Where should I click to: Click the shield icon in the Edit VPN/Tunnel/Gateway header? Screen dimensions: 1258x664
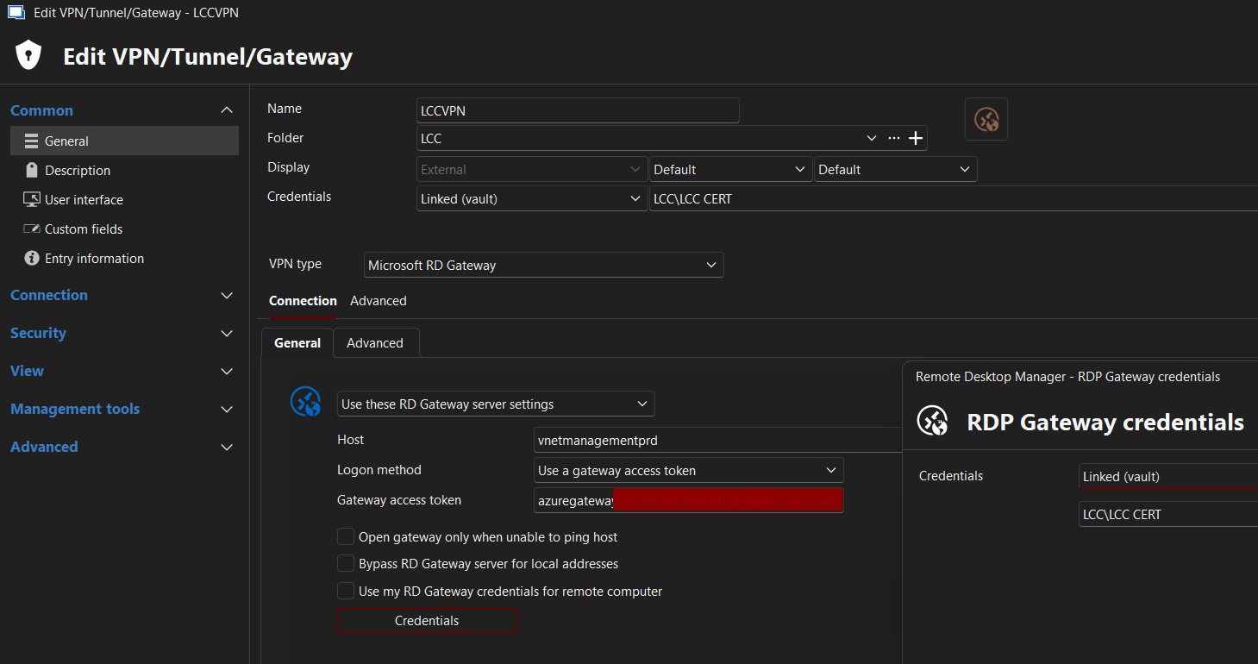tap(29, 56)
